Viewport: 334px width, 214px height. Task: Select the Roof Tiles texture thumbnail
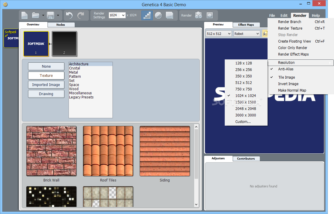(108, 151)
